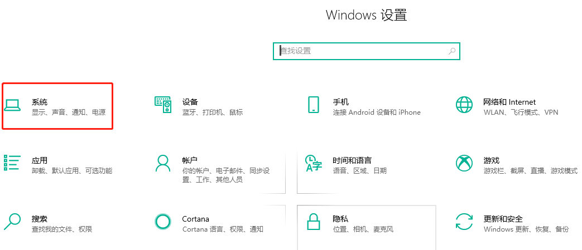Open 更新和安全 via its title text

pos(502,219)
